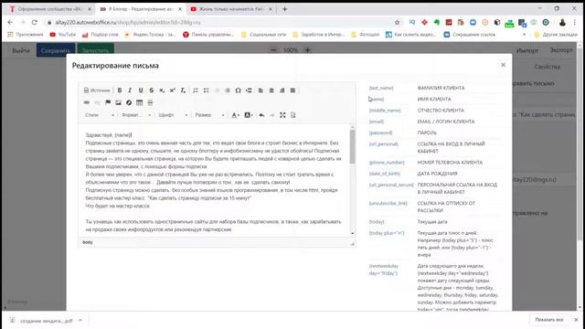Click the {email} variable tag

[x=377, y=122]
